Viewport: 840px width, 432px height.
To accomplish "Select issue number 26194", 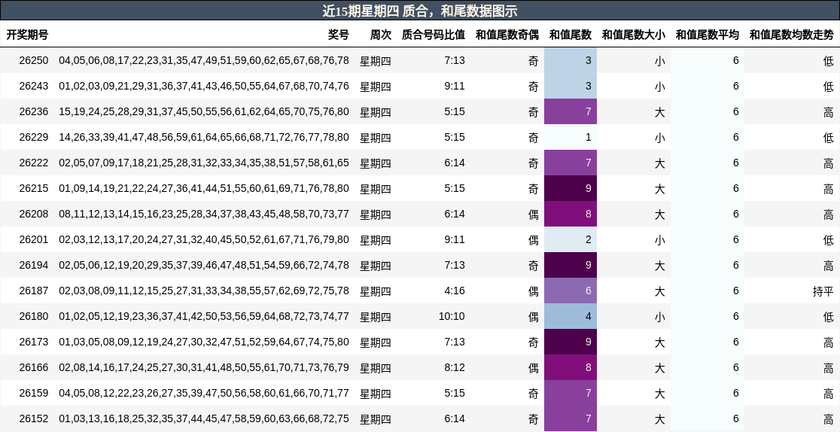I will 34,266.
